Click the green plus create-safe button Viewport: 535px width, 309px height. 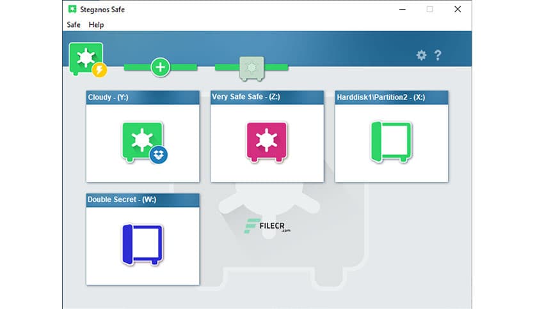pyautogui.click(x=161, y=68)
